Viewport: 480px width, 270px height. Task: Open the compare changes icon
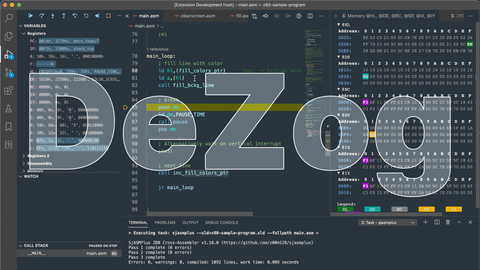point(254,16)
